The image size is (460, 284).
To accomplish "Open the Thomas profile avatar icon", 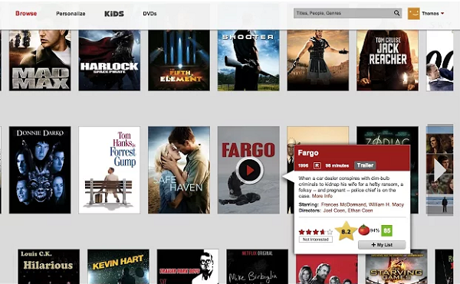I will coord(414,14).
